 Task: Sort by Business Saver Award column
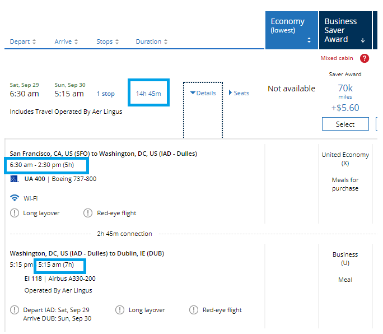(x=345, y=30)
